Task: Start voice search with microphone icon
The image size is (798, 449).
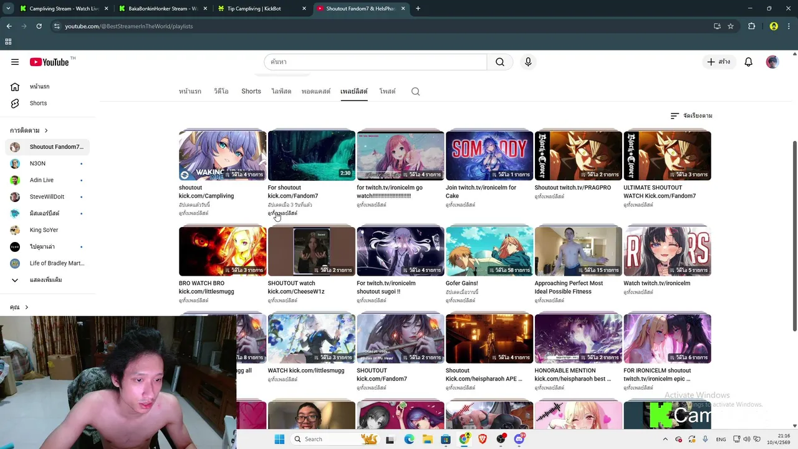Action: 528,62
